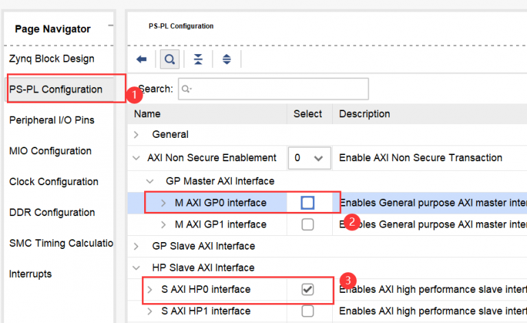Screen dimensions: 527x323
Task: Select the Interrupts page
Action: pos(30,274)
